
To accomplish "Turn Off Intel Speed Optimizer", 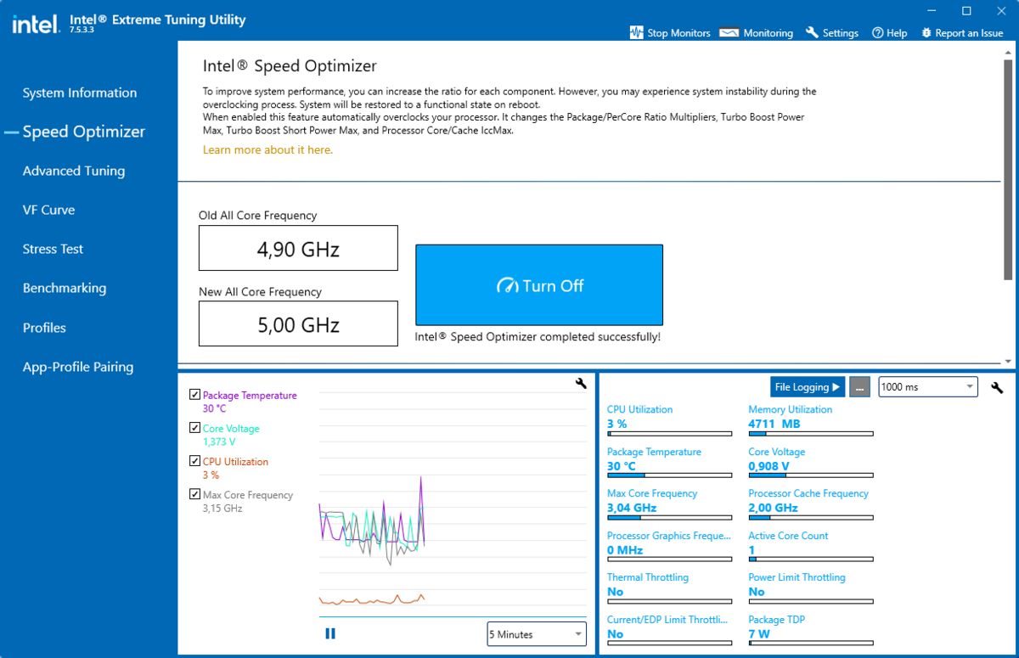I will pos(538,285).
